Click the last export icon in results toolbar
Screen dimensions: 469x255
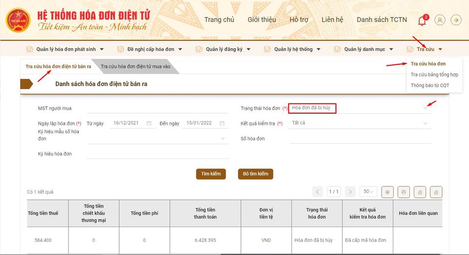[x=436, y=192]
